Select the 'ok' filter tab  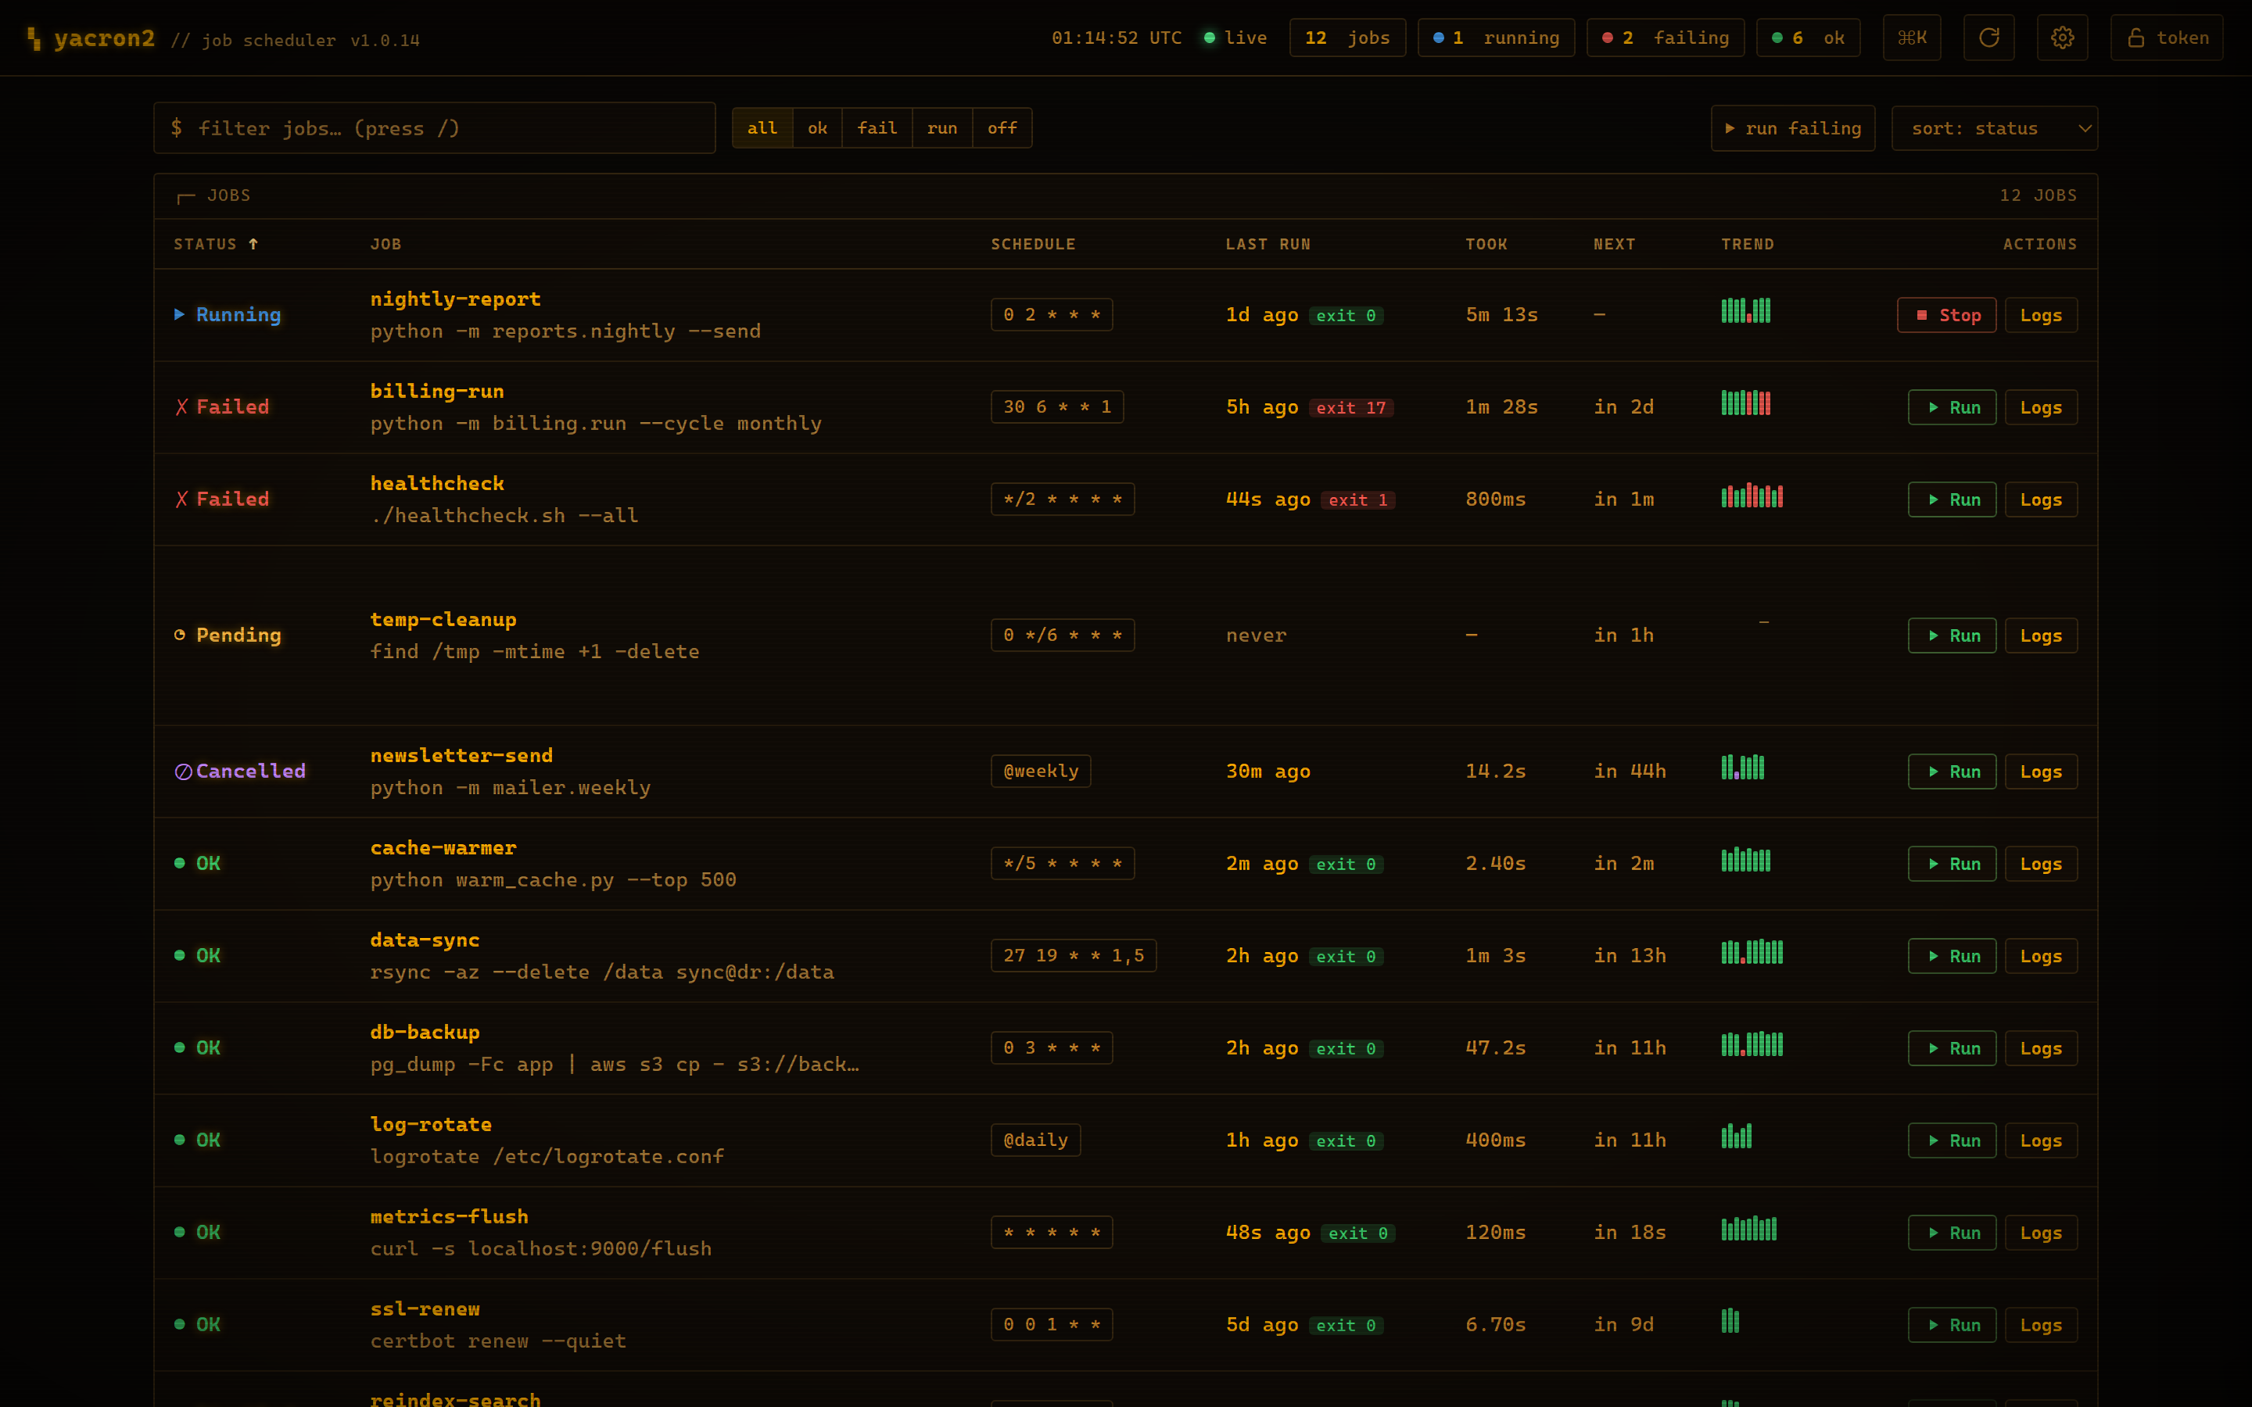tap(817, 127)
